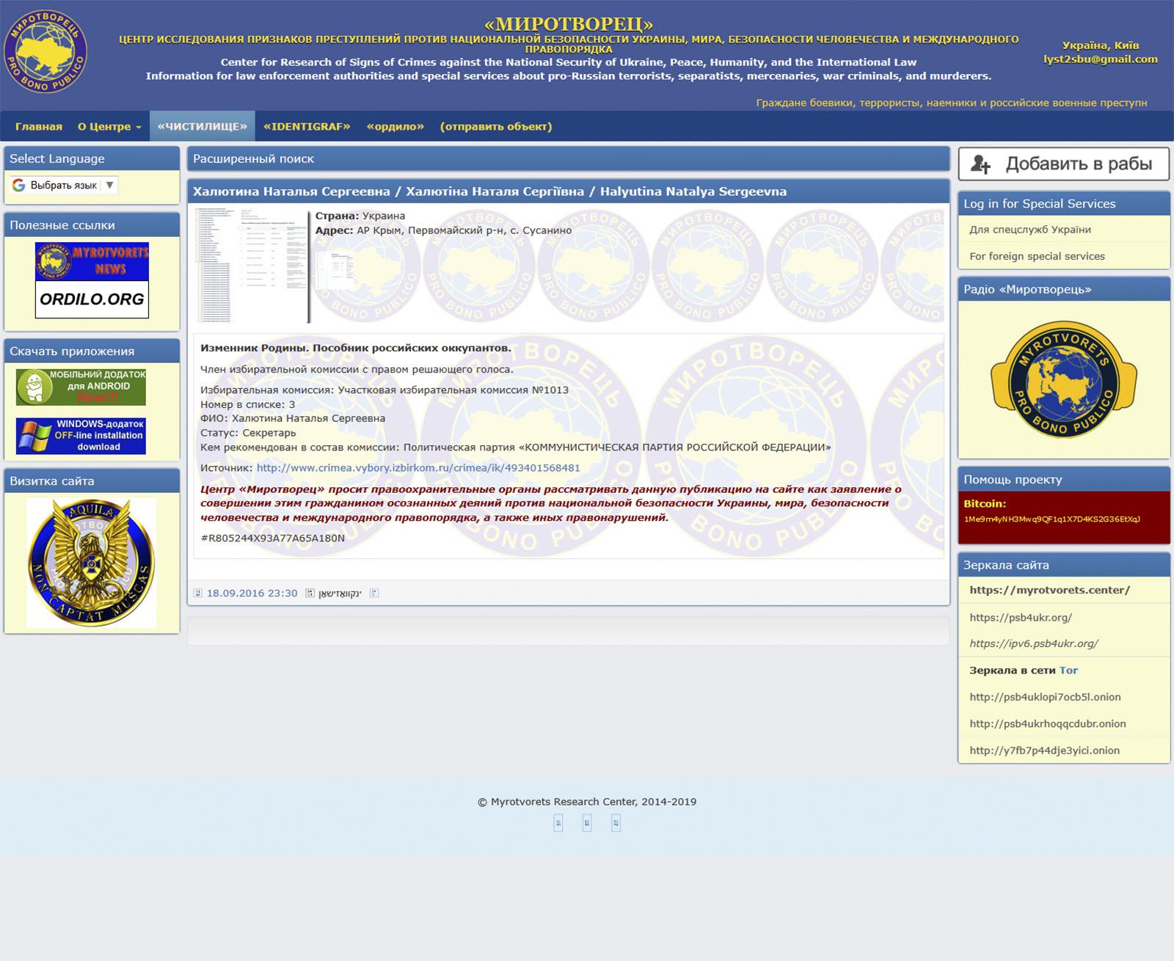Image resolution: width=1174 pixels, height=961 pixels.
Task: Open the Главная menu item
Action: (39, 126)
